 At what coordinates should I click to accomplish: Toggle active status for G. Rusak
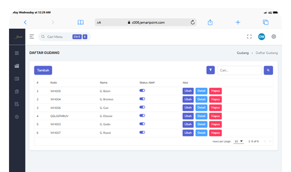[x=142, y=132]
